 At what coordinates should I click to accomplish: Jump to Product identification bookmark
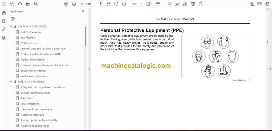[32, 60]
